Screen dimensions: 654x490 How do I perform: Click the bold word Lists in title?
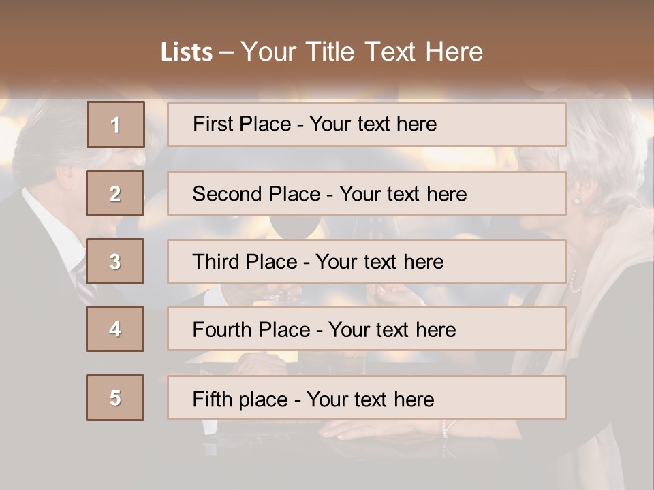(x=187, y=52)
